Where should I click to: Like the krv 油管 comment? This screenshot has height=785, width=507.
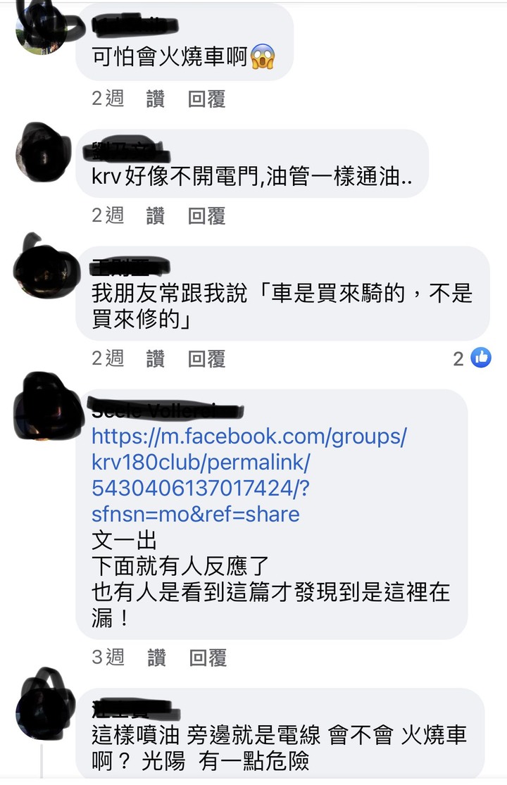click(155, 215)
